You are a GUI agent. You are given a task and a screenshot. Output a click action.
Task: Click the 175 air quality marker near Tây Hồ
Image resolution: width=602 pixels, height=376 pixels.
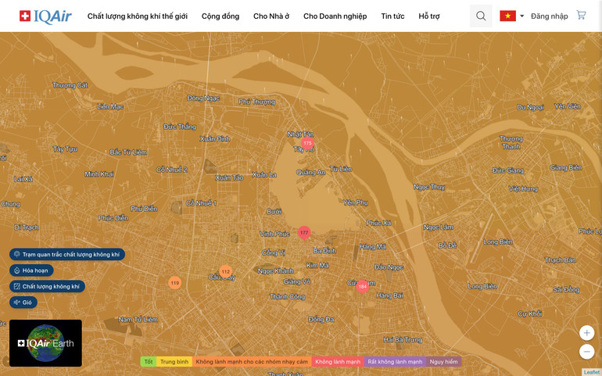pos(307,143)
